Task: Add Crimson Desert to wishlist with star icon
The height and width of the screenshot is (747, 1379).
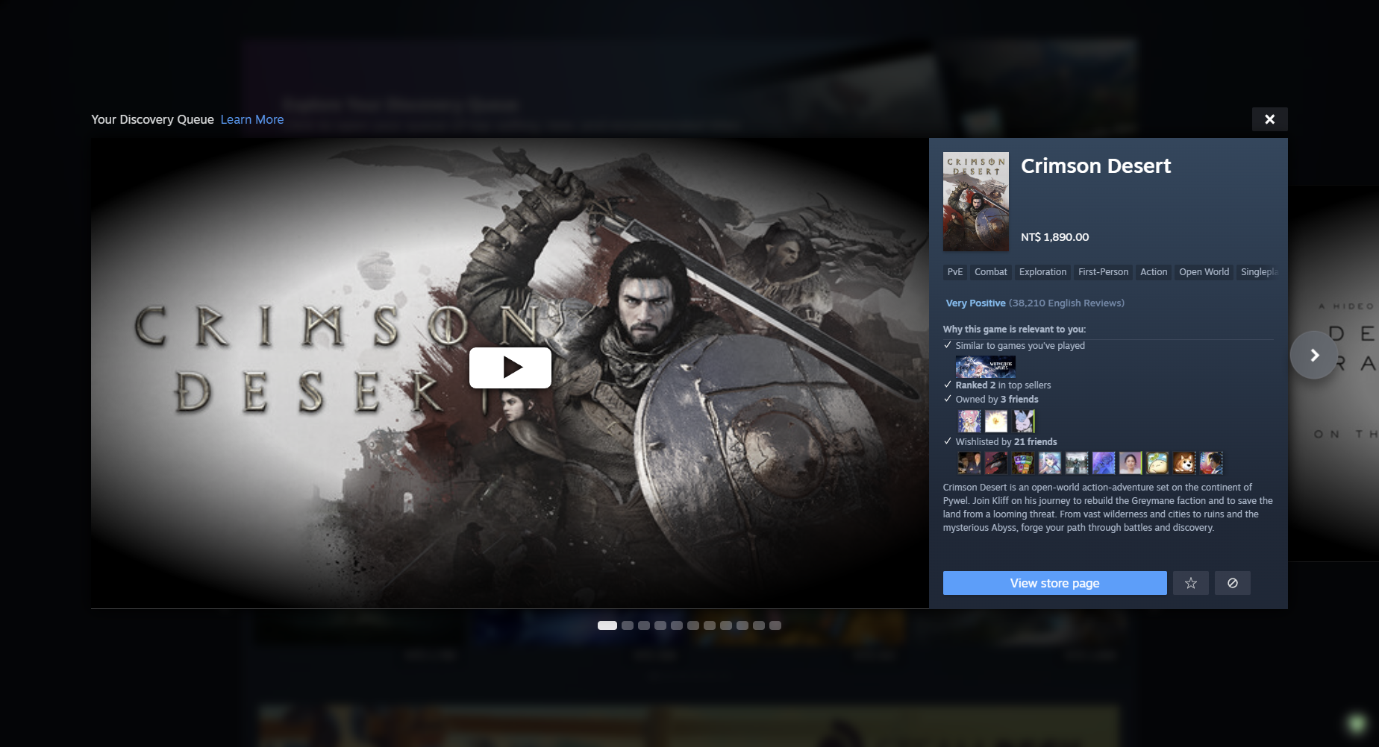Action: (x=1191, y=583)
